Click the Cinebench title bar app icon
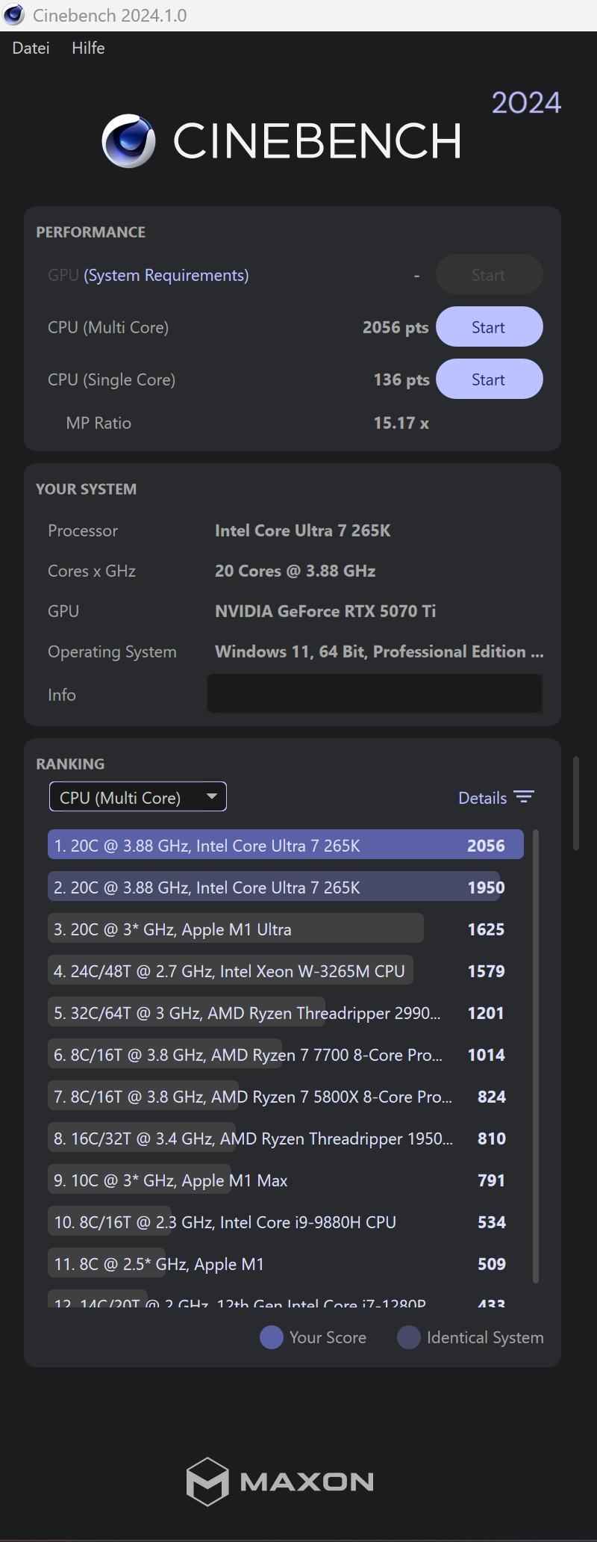 14,15
